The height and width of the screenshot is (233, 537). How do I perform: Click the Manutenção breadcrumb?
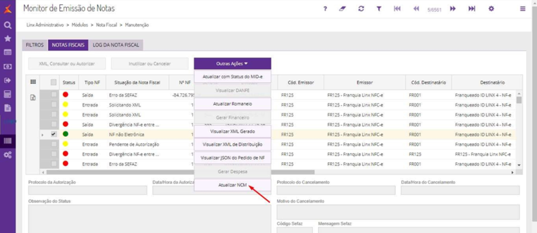(x=137, y=25)
